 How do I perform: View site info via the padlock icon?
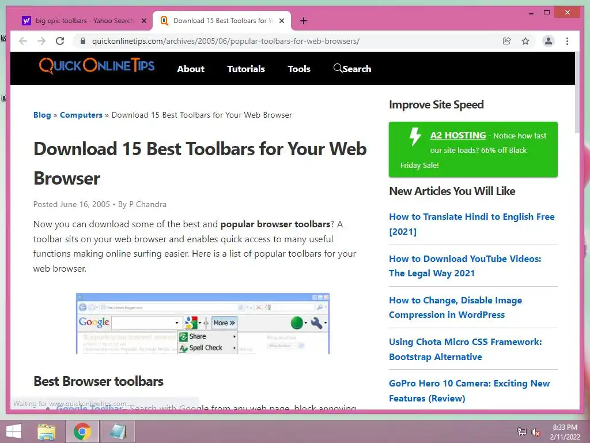click(83, 41)
